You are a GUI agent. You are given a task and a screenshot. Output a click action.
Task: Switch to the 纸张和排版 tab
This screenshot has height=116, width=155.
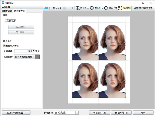click(7, 11)
